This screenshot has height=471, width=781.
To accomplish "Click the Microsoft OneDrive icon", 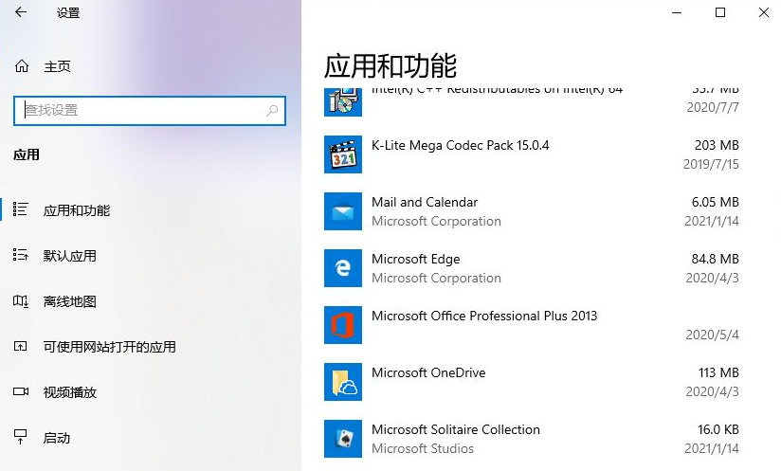I will [342, 382].
